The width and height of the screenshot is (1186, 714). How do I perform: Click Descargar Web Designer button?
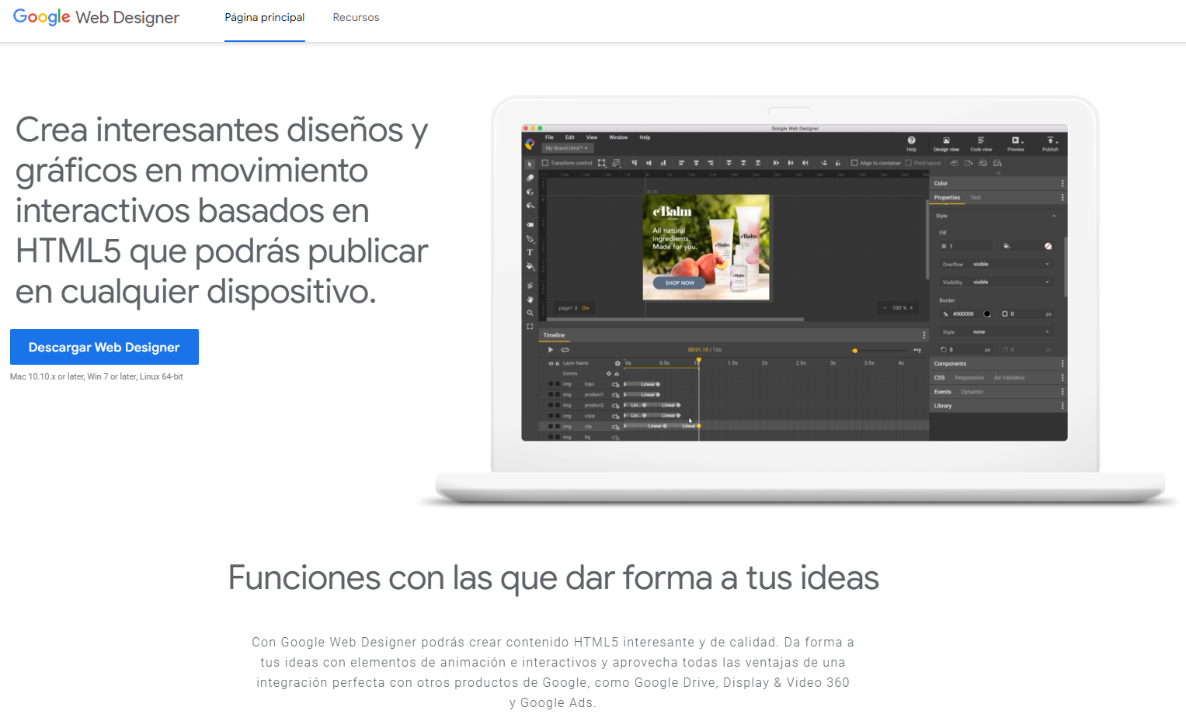click(104, 347)
